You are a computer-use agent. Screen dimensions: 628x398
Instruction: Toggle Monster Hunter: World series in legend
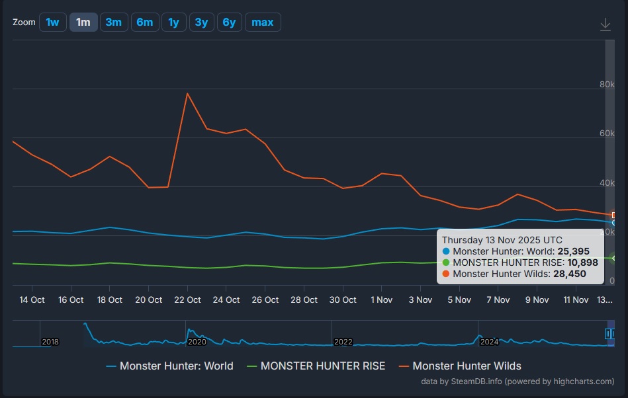pos(169,366)
